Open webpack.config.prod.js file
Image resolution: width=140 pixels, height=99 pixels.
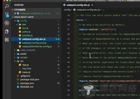34,43
